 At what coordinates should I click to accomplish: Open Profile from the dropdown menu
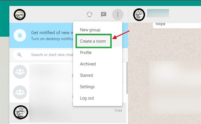pos(86,52)
